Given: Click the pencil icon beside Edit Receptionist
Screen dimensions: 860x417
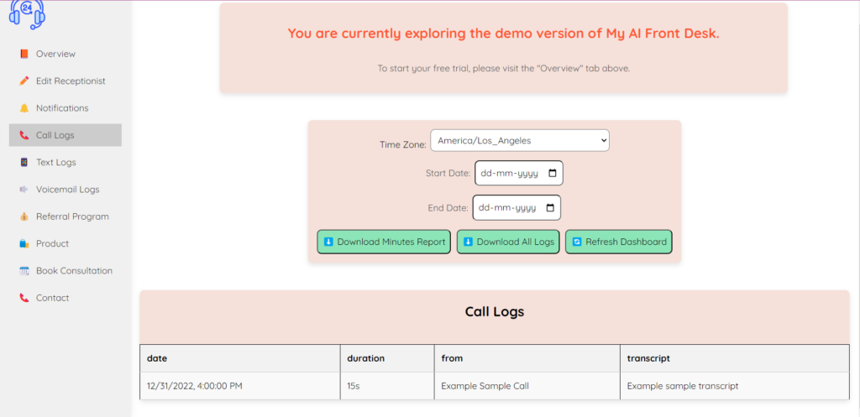Looking at the screenshot, I should coord(24,81).
